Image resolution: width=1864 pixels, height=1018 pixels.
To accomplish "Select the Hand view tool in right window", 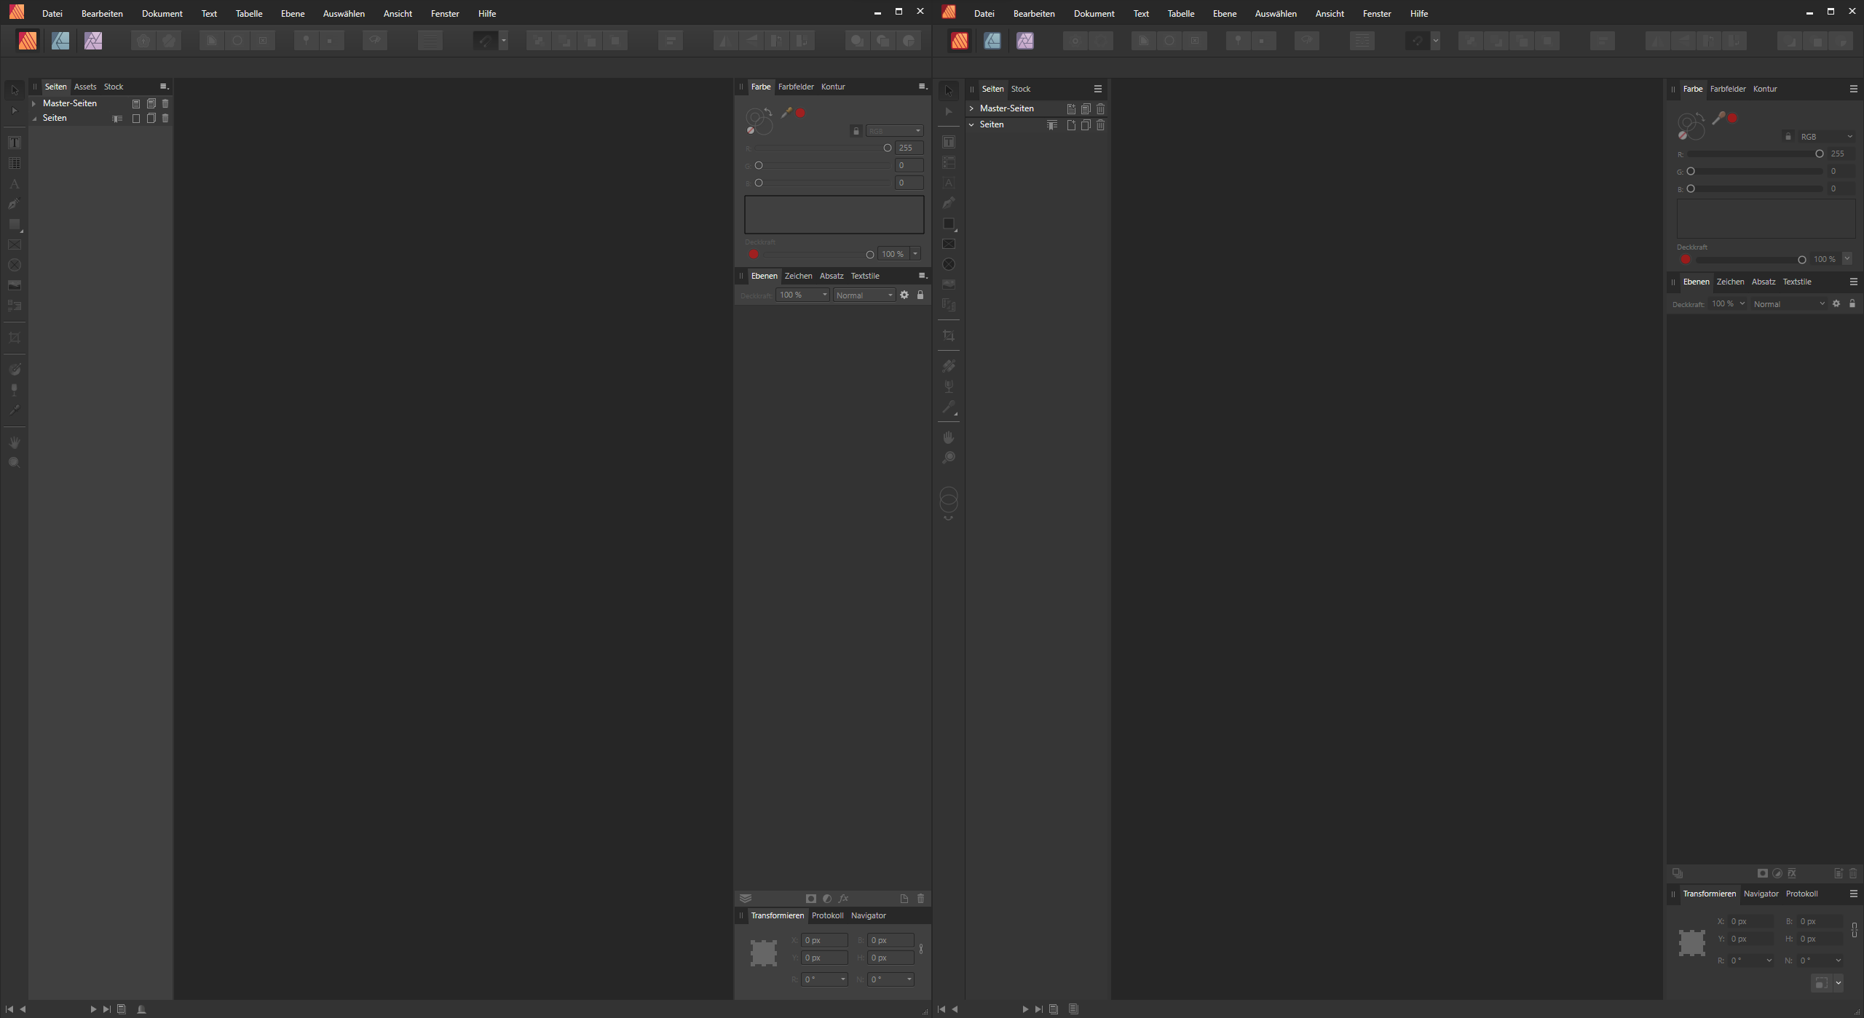I will (x=948, y=437).
